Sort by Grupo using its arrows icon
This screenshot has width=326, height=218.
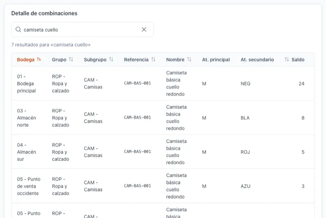71,59
